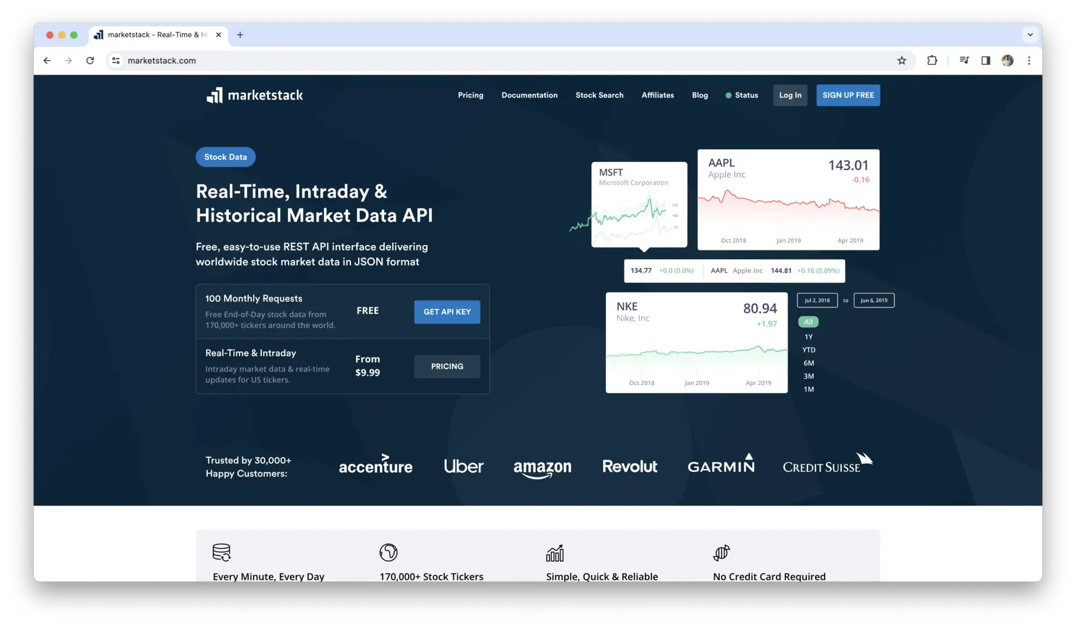The width and height of the screenshot is (1076, 626).
Task: Click the bar chart icon above Simple, Quick & Reliable
Action: (555, 553)
